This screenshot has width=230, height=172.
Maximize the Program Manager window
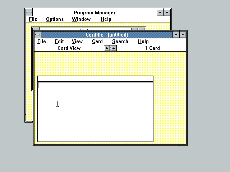pyautogui.click(x=167, y=13)
